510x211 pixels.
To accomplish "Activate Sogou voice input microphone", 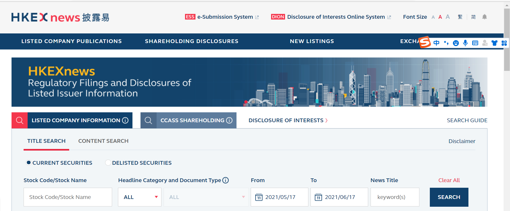I will click(x=465, y=43).
